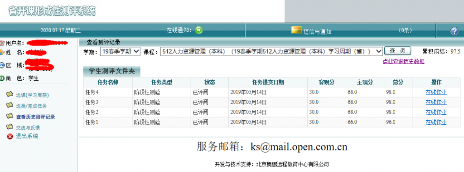Click the 任务类型 column header
This screenshot has height=172, width=464.
click(x=162, y=83)
